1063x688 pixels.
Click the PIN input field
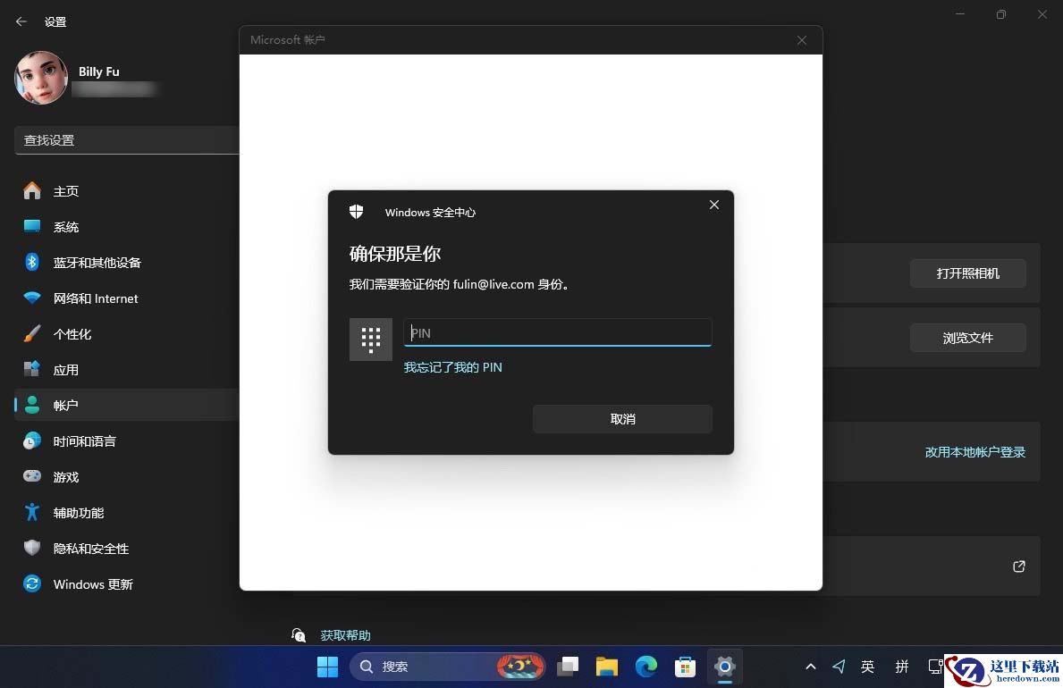(557, 332)
